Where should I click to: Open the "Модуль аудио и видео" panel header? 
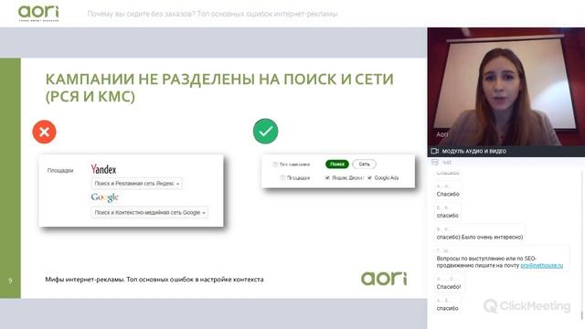point(505,151)
